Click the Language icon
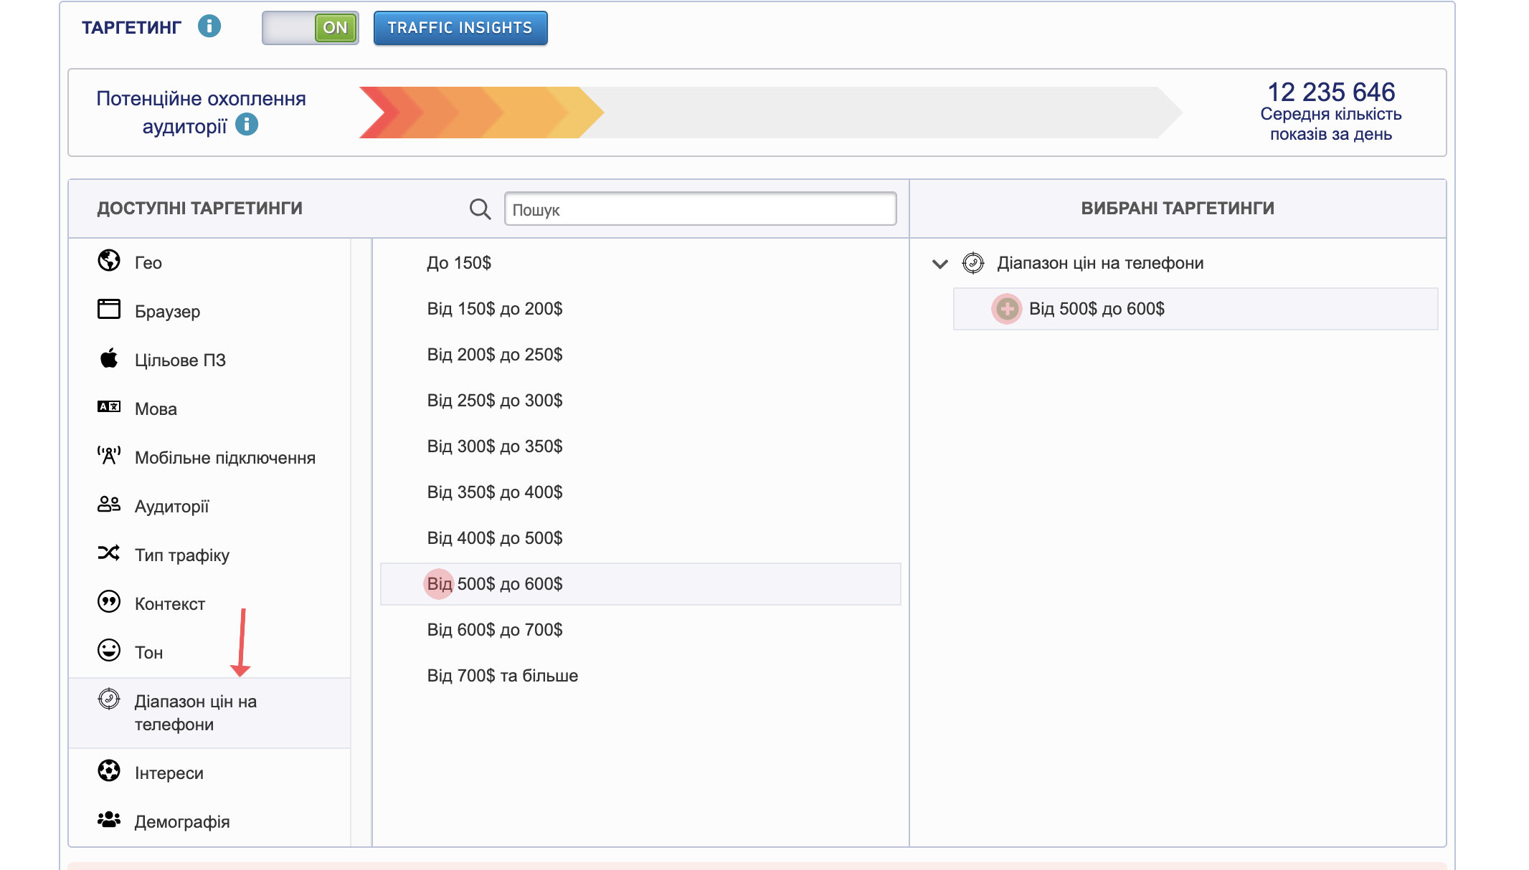The height and width of the screenshot is (870, 1529). 109,407
